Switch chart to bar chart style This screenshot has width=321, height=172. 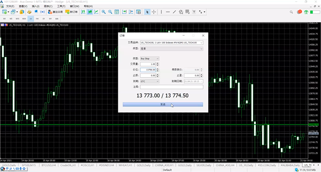pos(83,12)
